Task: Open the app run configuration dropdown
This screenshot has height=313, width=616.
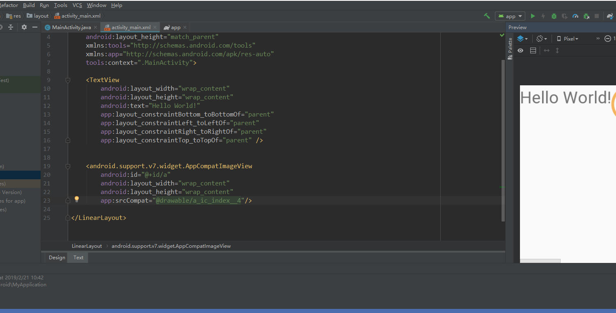Action: (x=510, y=16)
